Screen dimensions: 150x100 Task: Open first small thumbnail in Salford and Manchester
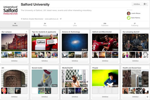pos(95,55)
